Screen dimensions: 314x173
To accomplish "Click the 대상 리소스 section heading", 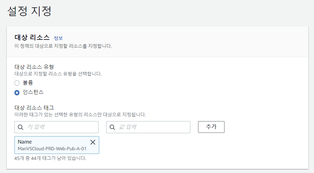I will 32,37.
